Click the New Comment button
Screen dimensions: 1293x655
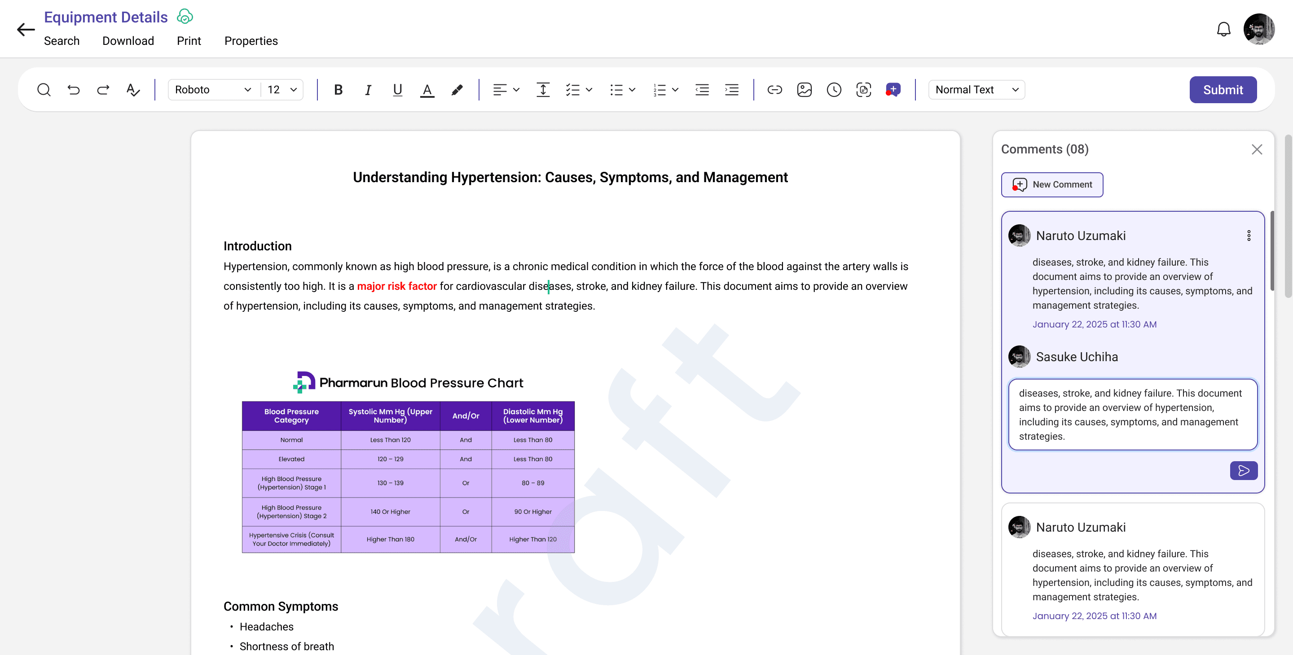[1052, 184]
